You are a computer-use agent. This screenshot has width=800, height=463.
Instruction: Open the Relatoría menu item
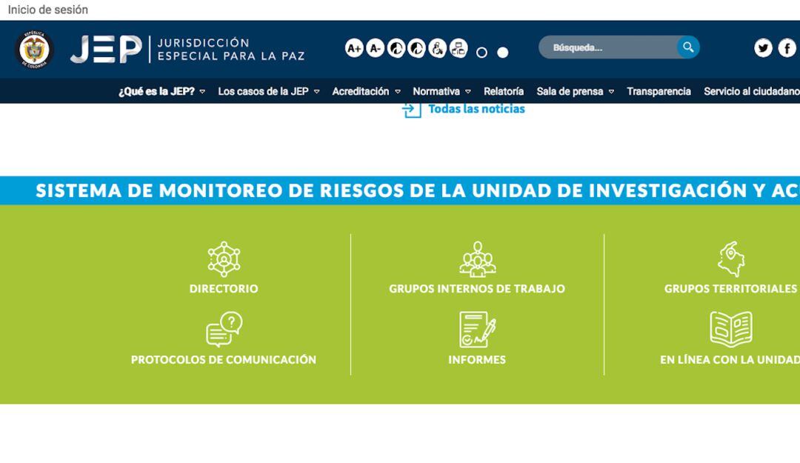click(503, 92)
